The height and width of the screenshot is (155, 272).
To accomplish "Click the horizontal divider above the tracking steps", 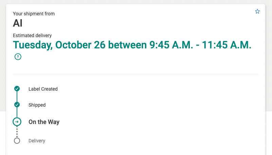I will click(135, 74).
